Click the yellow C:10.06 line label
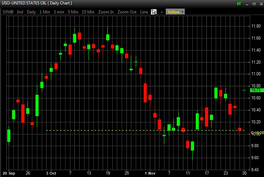The height and width of the screenshot is (177, 264). coord(257,133)
